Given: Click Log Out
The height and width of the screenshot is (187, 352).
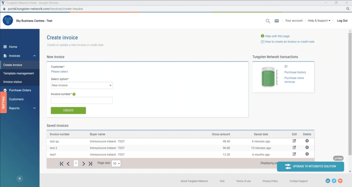Looking at the screenshot, I should 342,21.
